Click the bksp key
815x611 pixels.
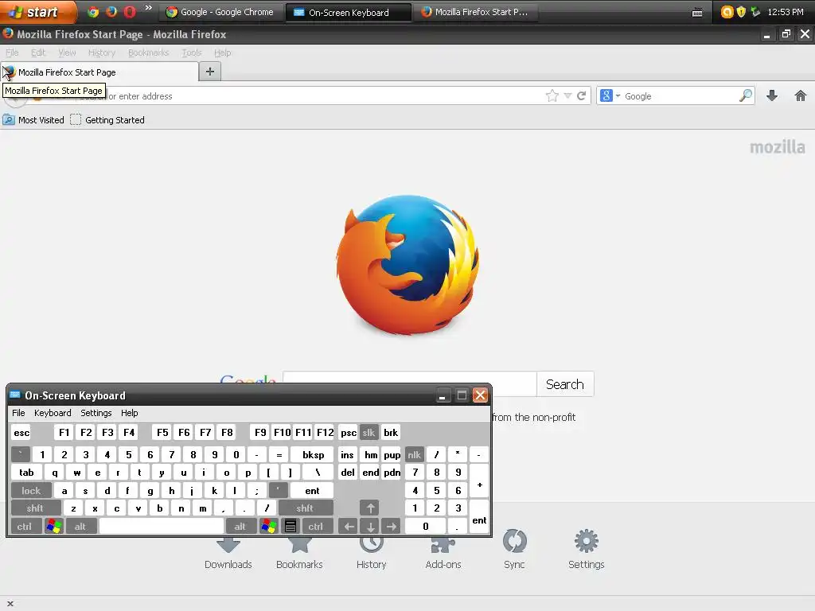click(313, 454)
